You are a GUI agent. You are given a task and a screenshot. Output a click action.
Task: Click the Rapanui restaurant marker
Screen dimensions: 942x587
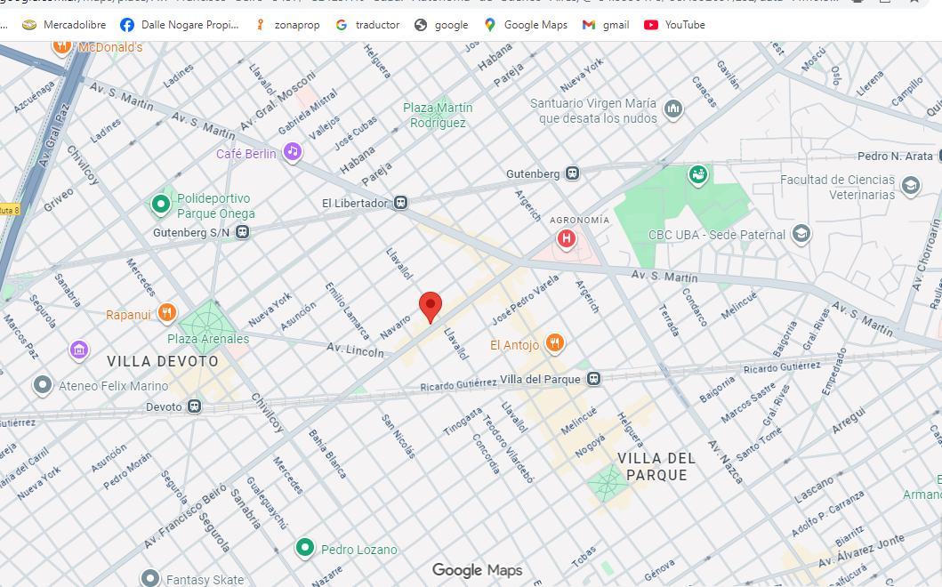[x=166, y=313]
